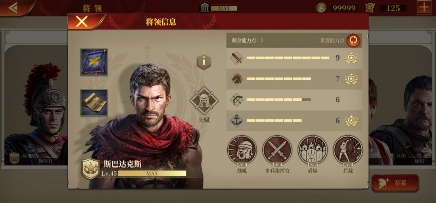Select the 战吼 war cry skill
This screenshot has height=203, width=436.
[x=242, y=150]
